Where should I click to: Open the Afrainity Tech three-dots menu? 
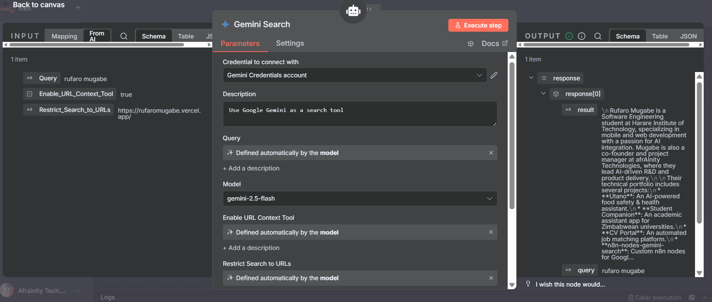(x=77, y=291)
